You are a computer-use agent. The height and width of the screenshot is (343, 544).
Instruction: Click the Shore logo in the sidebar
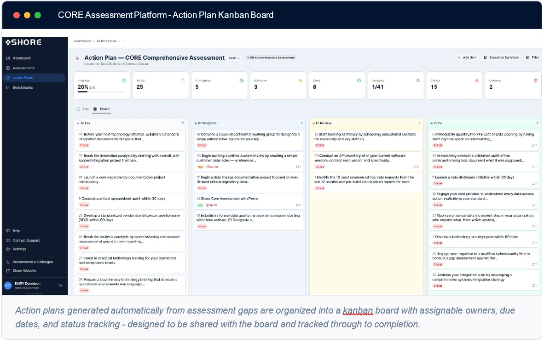(x=23, y=42)
